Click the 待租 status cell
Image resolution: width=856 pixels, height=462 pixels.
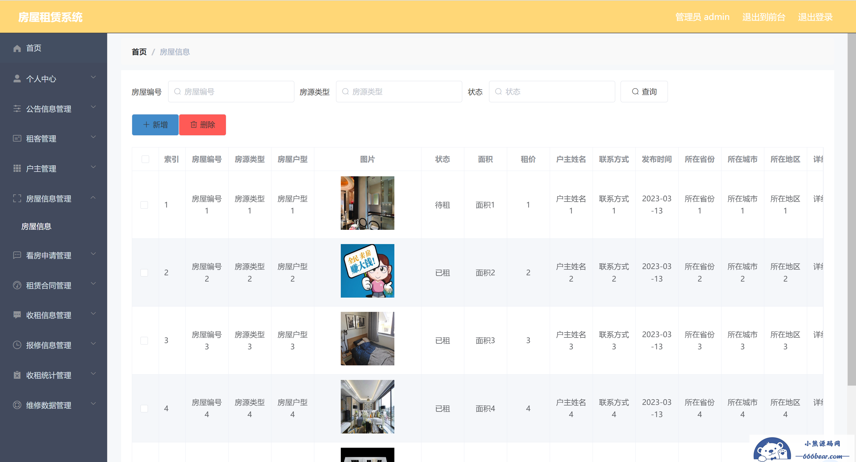point(442,205)
